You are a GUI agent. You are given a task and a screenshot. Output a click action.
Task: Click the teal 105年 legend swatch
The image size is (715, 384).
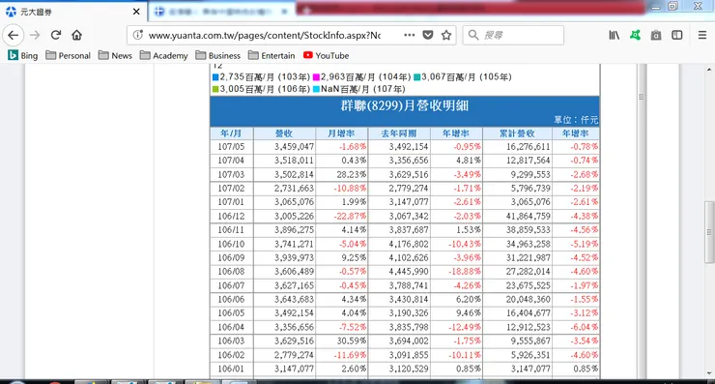(416, 77)
